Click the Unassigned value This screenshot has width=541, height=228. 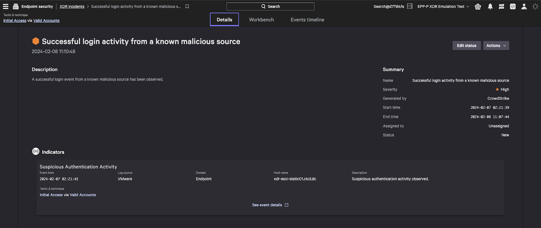pos(499,126)
